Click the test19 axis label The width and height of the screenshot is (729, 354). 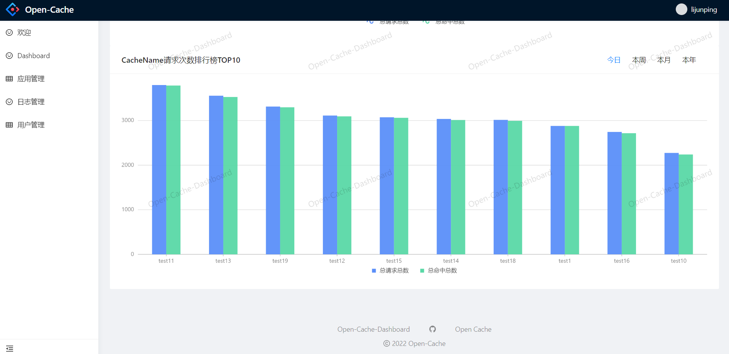coord(280,261)
